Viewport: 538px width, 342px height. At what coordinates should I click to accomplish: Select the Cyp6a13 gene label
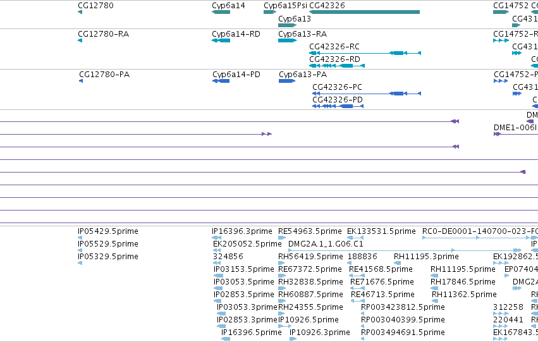click(295, 19)
